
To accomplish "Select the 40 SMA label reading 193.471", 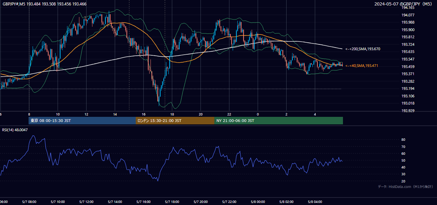I will point(362,66).
